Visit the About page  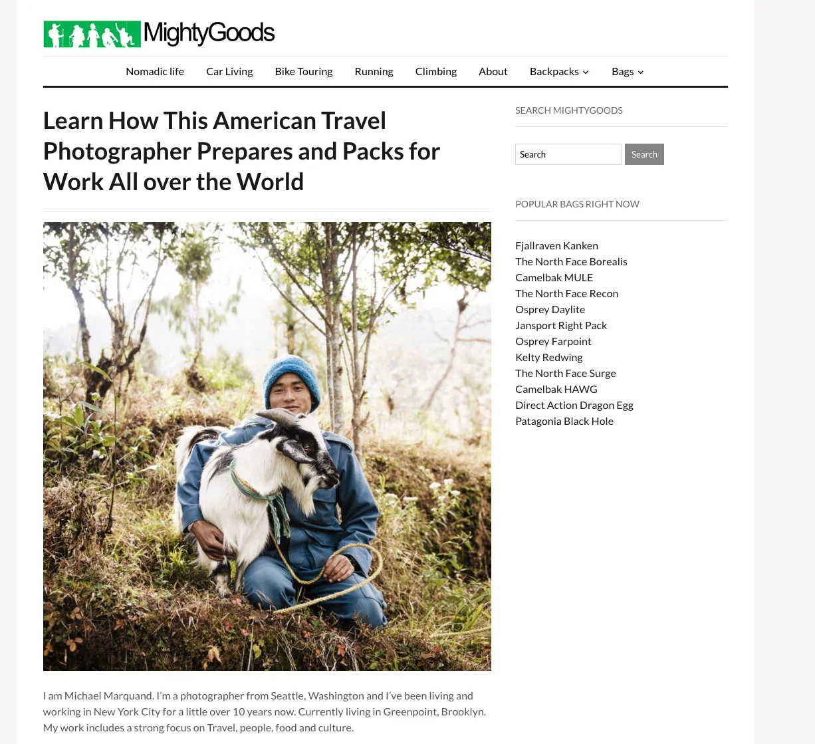(x=493, y=72)
